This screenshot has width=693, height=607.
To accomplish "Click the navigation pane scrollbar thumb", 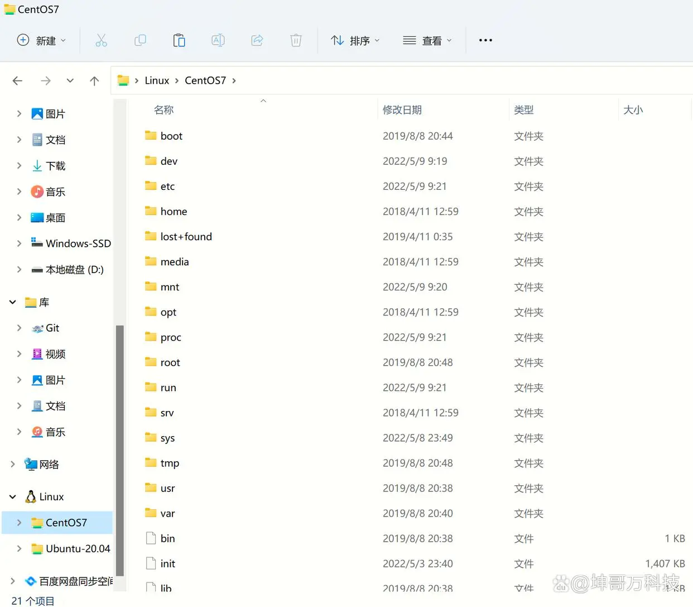I will (x=119, y=450).
